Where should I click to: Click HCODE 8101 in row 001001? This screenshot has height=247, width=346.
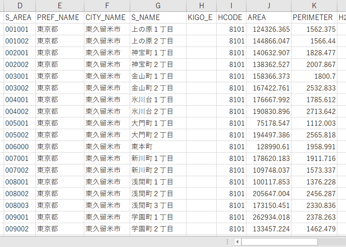click(231, 29)
